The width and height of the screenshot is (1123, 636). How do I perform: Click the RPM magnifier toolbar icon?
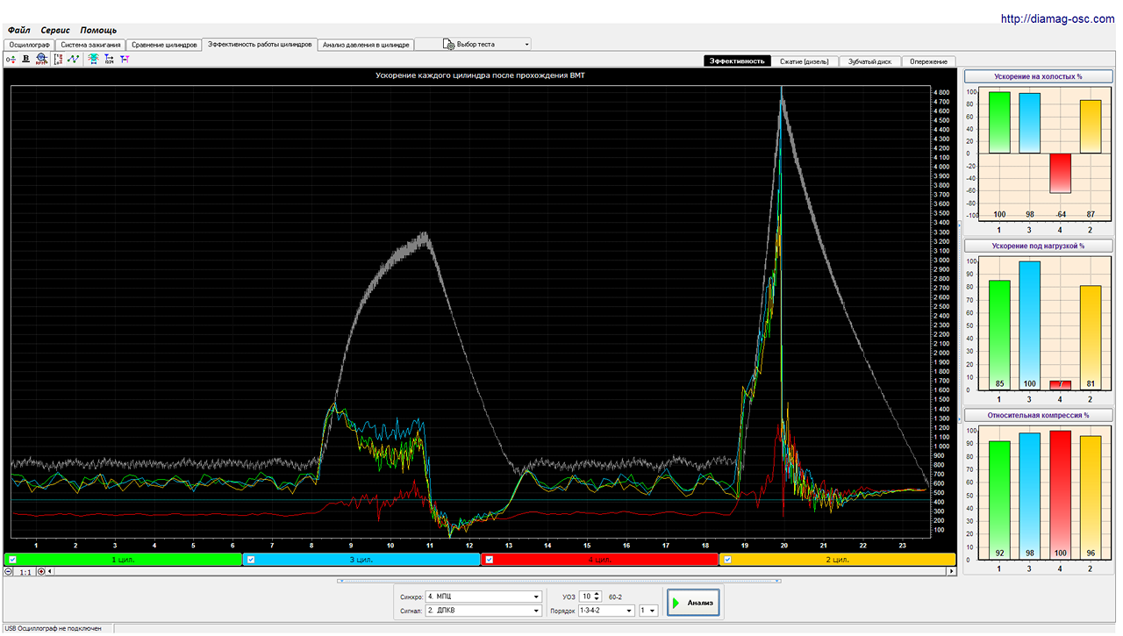(x=41, y=60)
